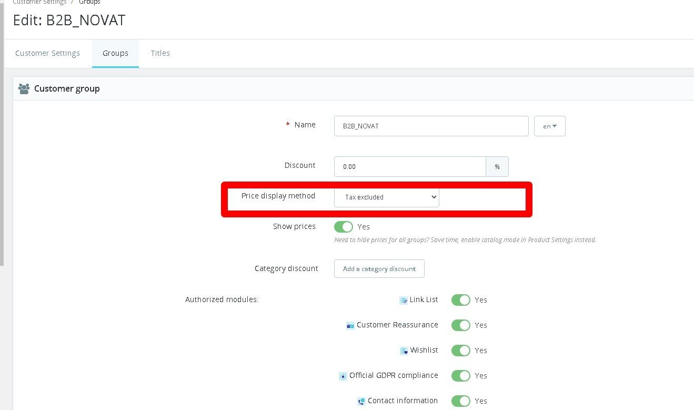Image resolution: width=694 pixels, height=410 pixels.
Task: Click the percent sign beside Discount field
Action: tap(497, 166)
